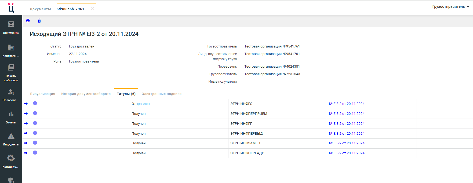Open Пользователи section in sidebar

click(11, 95)
